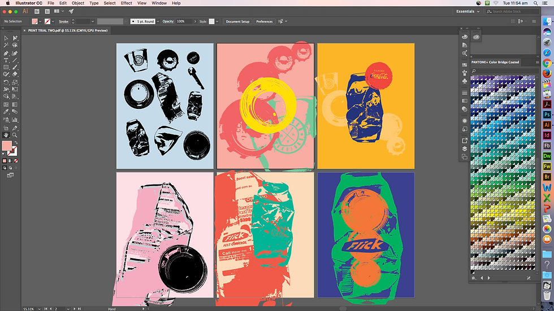The image size is (554, 311).
Task: Select the Blend tool
Action: pyautogui.click(x=15, y=112)
